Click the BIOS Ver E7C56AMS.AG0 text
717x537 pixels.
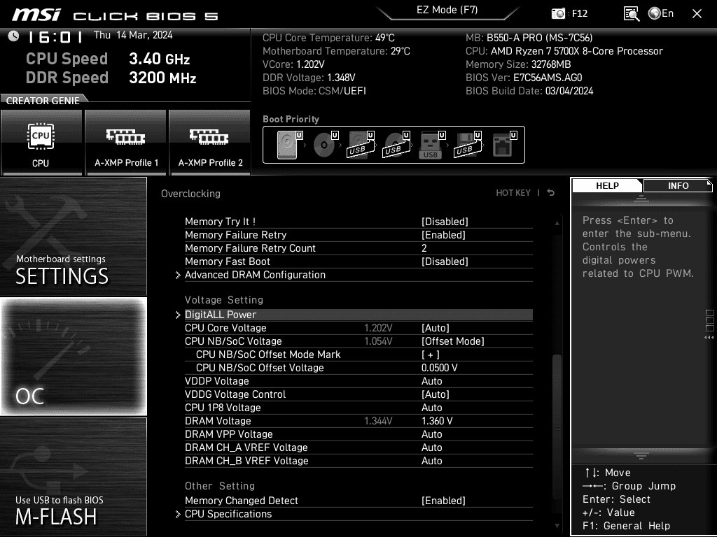524,78
